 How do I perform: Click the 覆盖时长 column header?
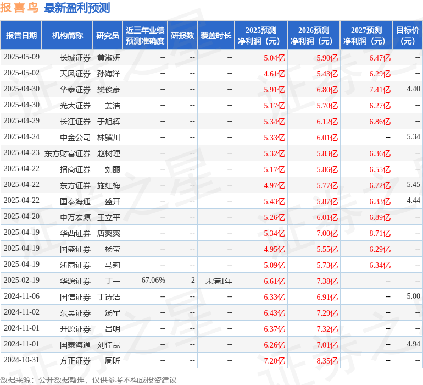(x=216, y=35)
